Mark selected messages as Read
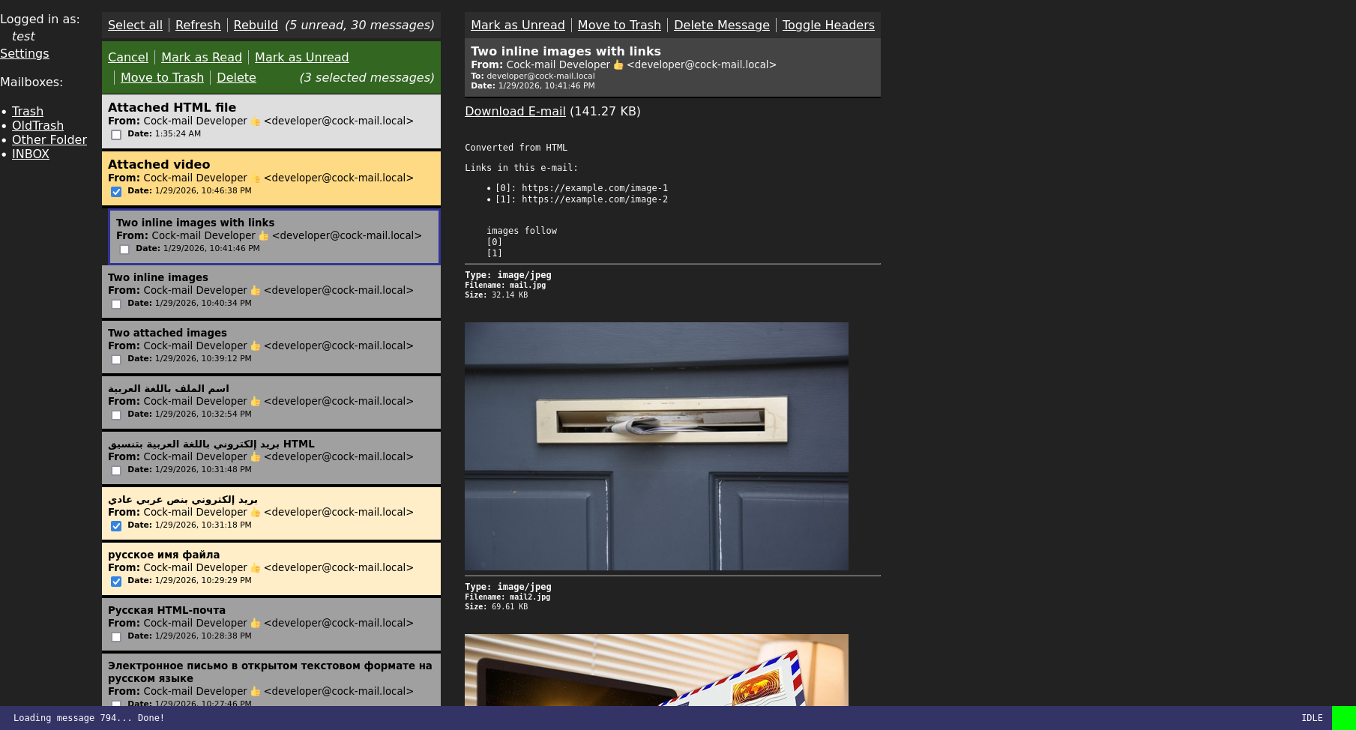The height and width of the screenshot is (730, 1356). point(201,57)
